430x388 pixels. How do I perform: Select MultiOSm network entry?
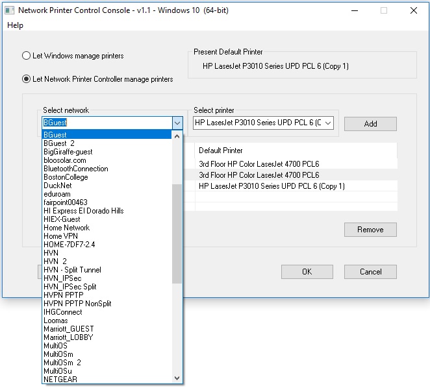(107, 354)
